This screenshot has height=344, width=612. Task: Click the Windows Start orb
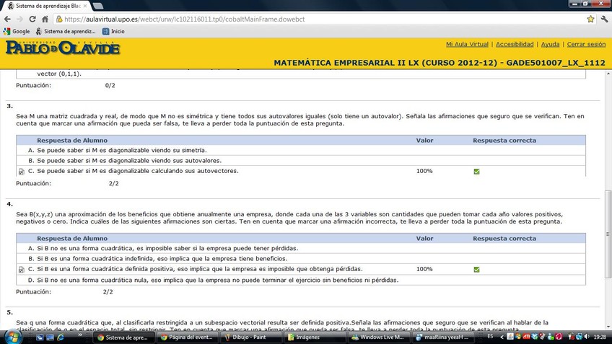coord(12,337)
